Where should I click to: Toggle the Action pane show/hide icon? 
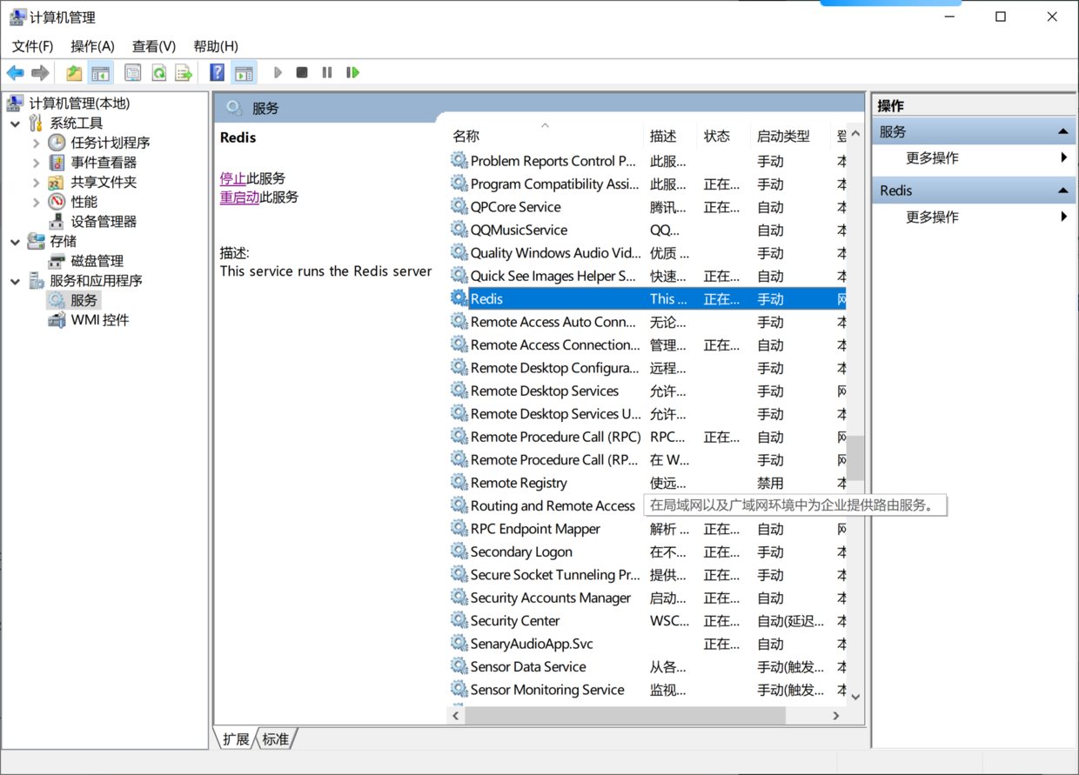pyautogui.click(x=244, y=73)
